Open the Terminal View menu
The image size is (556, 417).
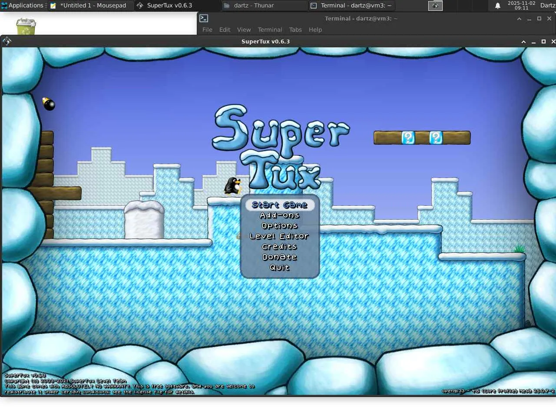244,30
